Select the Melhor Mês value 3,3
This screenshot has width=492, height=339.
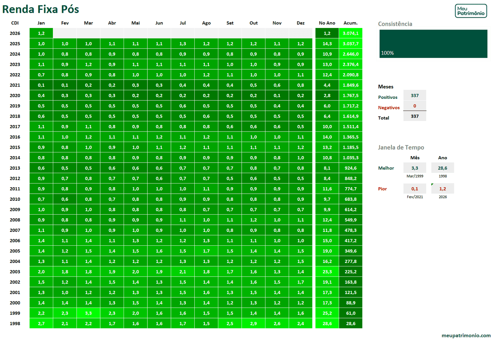click(415, 168)
